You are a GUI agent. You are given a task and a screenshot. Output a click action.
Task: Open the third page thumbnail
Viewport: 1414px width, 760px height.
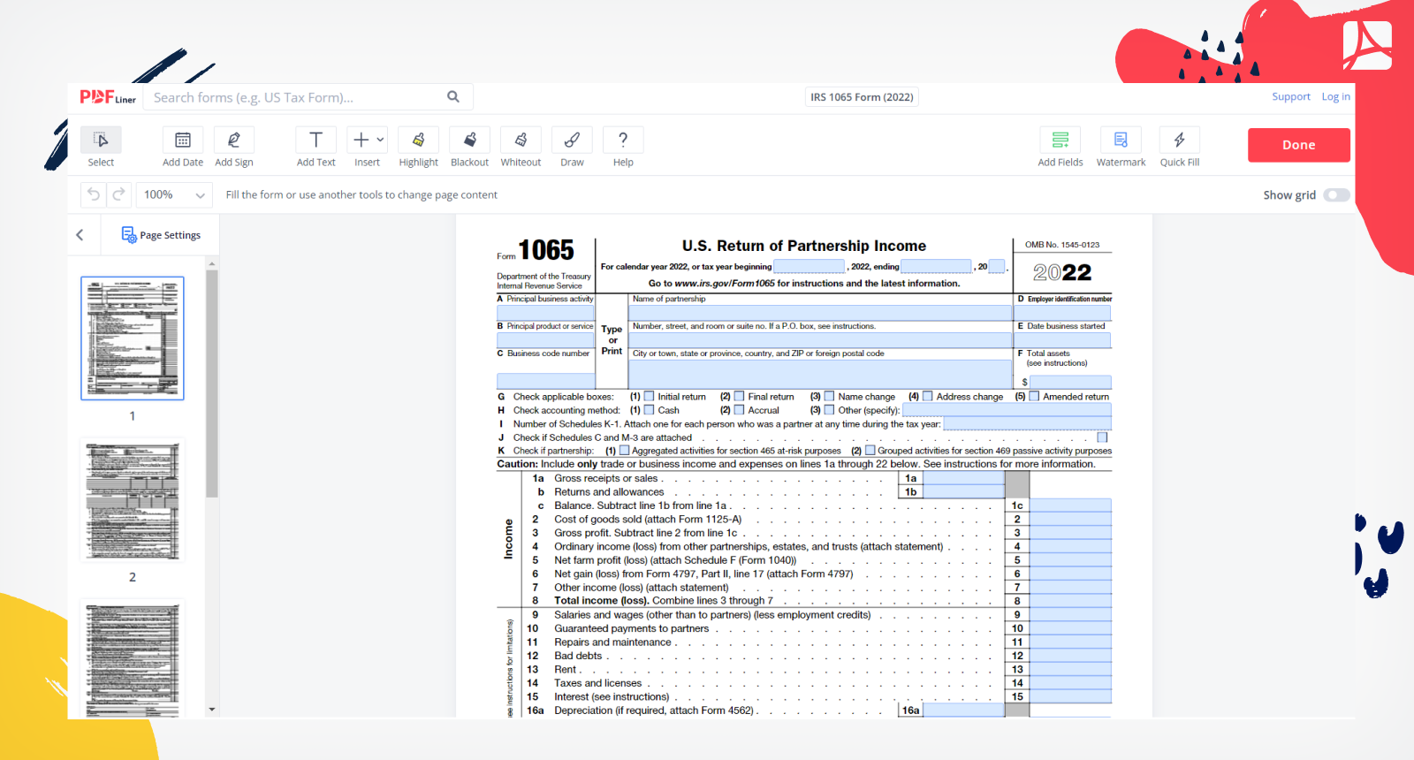133,660
